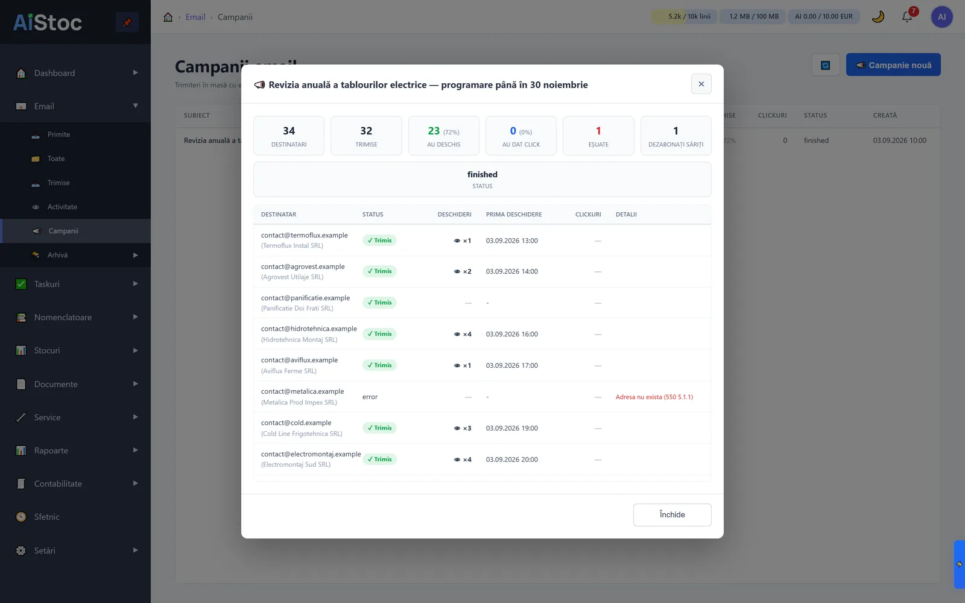This screenshot has width=965, height=603.
Task: Select Campanii in the sidebar
Action: 75,231
